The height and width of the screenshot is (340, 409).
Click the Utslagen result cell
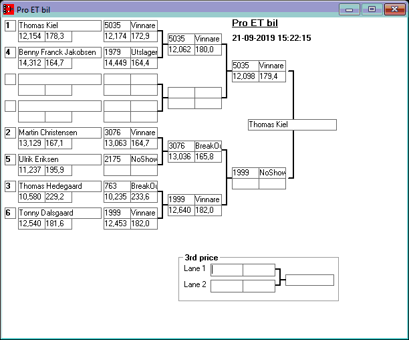[144, 52]
